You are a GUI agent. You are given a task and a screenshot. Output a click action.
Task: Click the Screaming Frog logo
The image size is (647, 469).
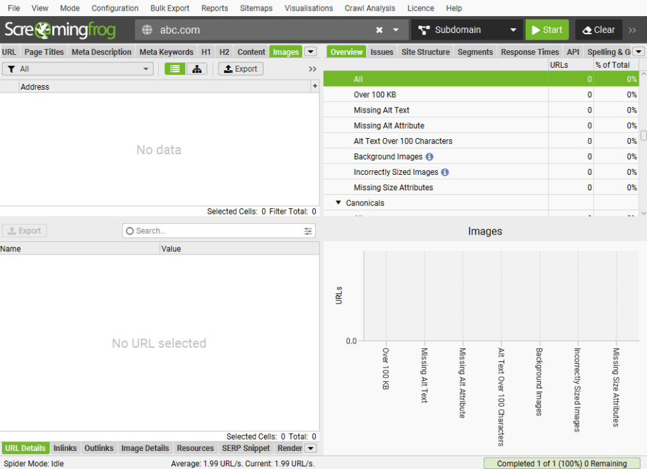click(60, 29)
